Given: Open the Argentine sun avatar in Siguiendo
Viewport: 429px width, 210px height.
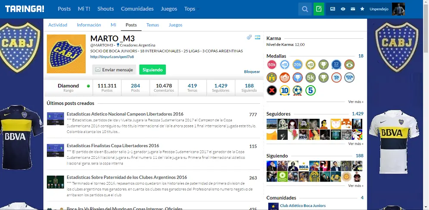Looking at the screenshot, I should click(346, 176).
